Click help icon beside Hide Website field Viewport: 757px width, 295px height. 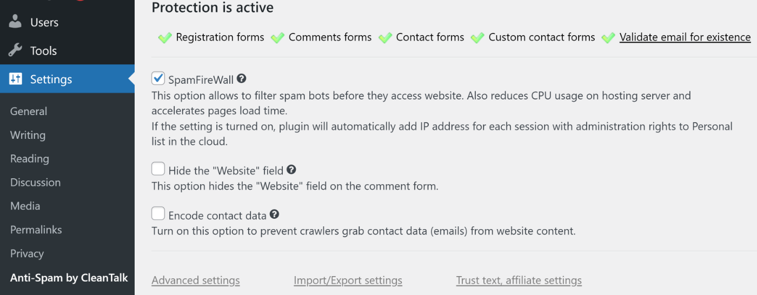tap(291, 170)
